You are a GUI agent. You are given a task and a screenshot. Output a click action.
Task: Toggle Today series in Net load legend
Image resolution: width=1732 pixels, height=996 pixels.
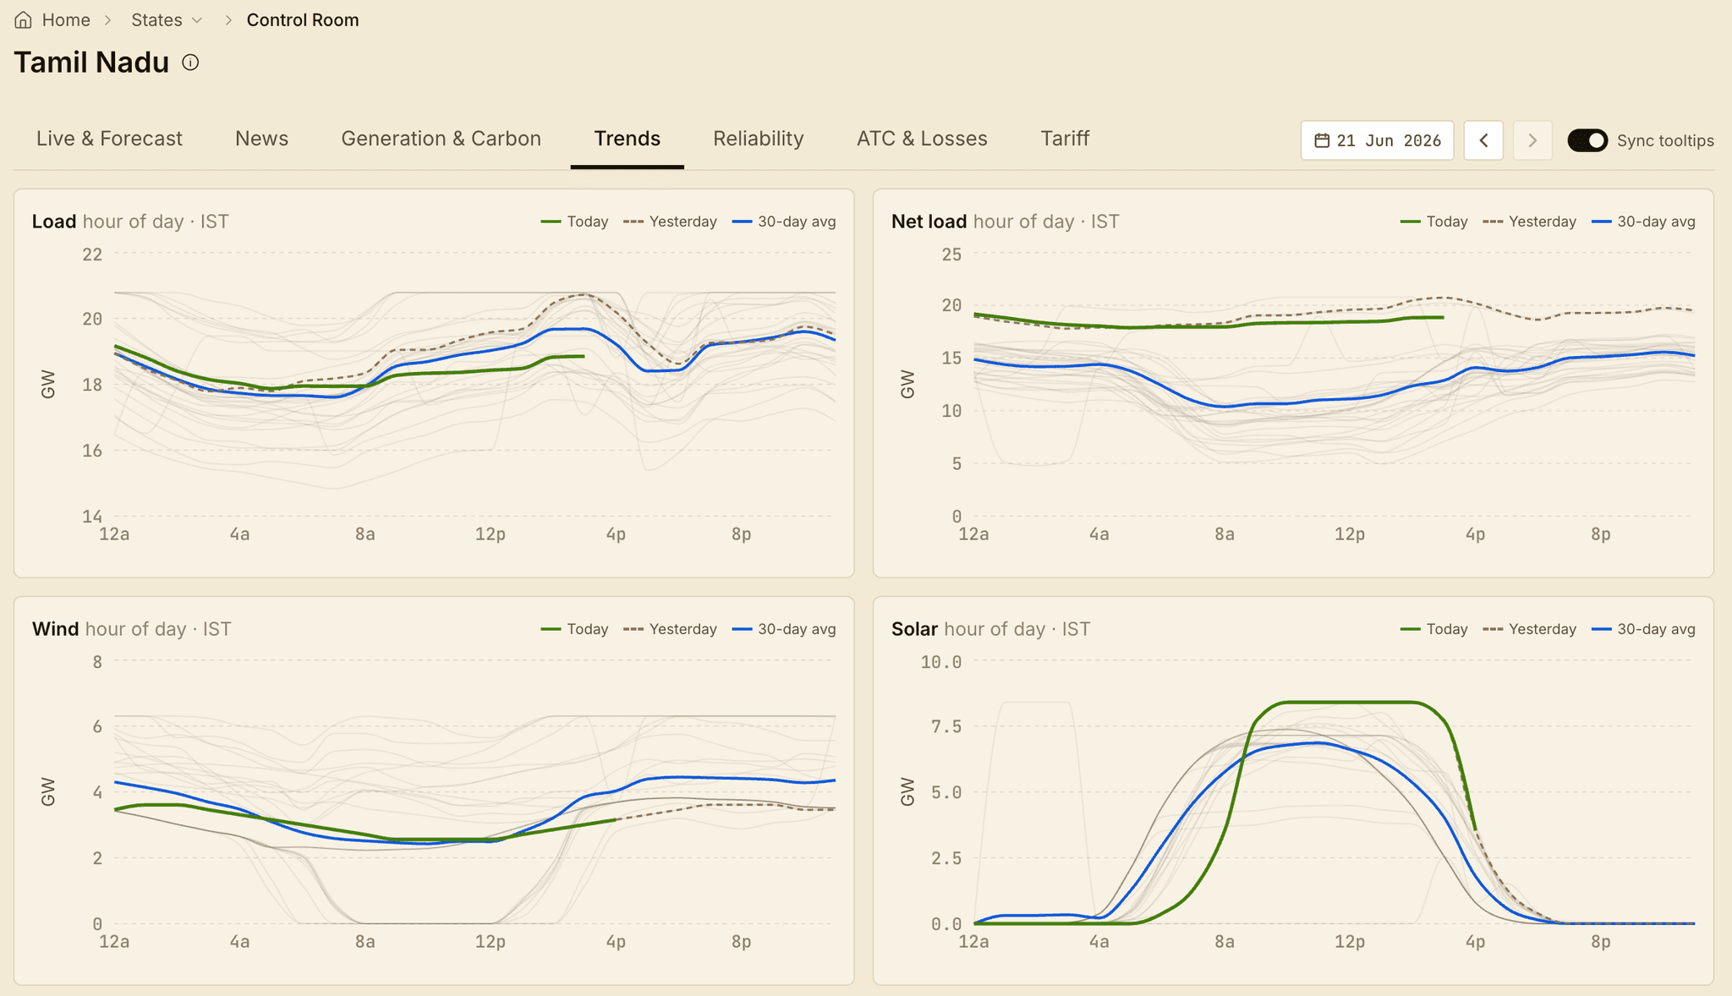(x=1434, y=222)
